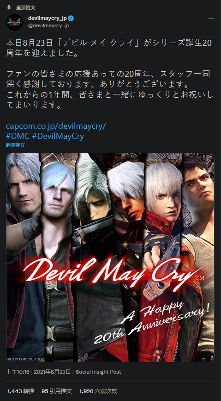221x401 pixels.
Task: Click the blue verified badge icon
Action: click(72, 19)
